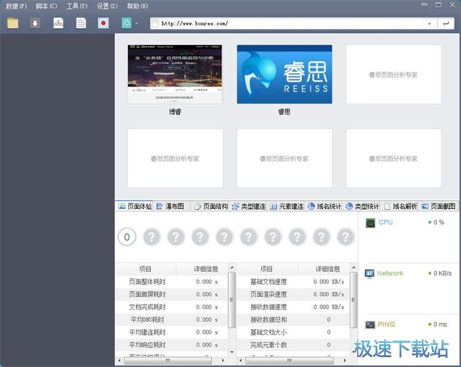Open the URL address history dropdown

pos(429,24)
